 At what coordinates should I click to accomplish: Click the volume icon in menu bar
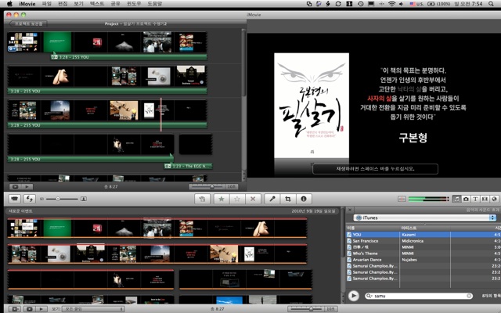tap(402, 3)
